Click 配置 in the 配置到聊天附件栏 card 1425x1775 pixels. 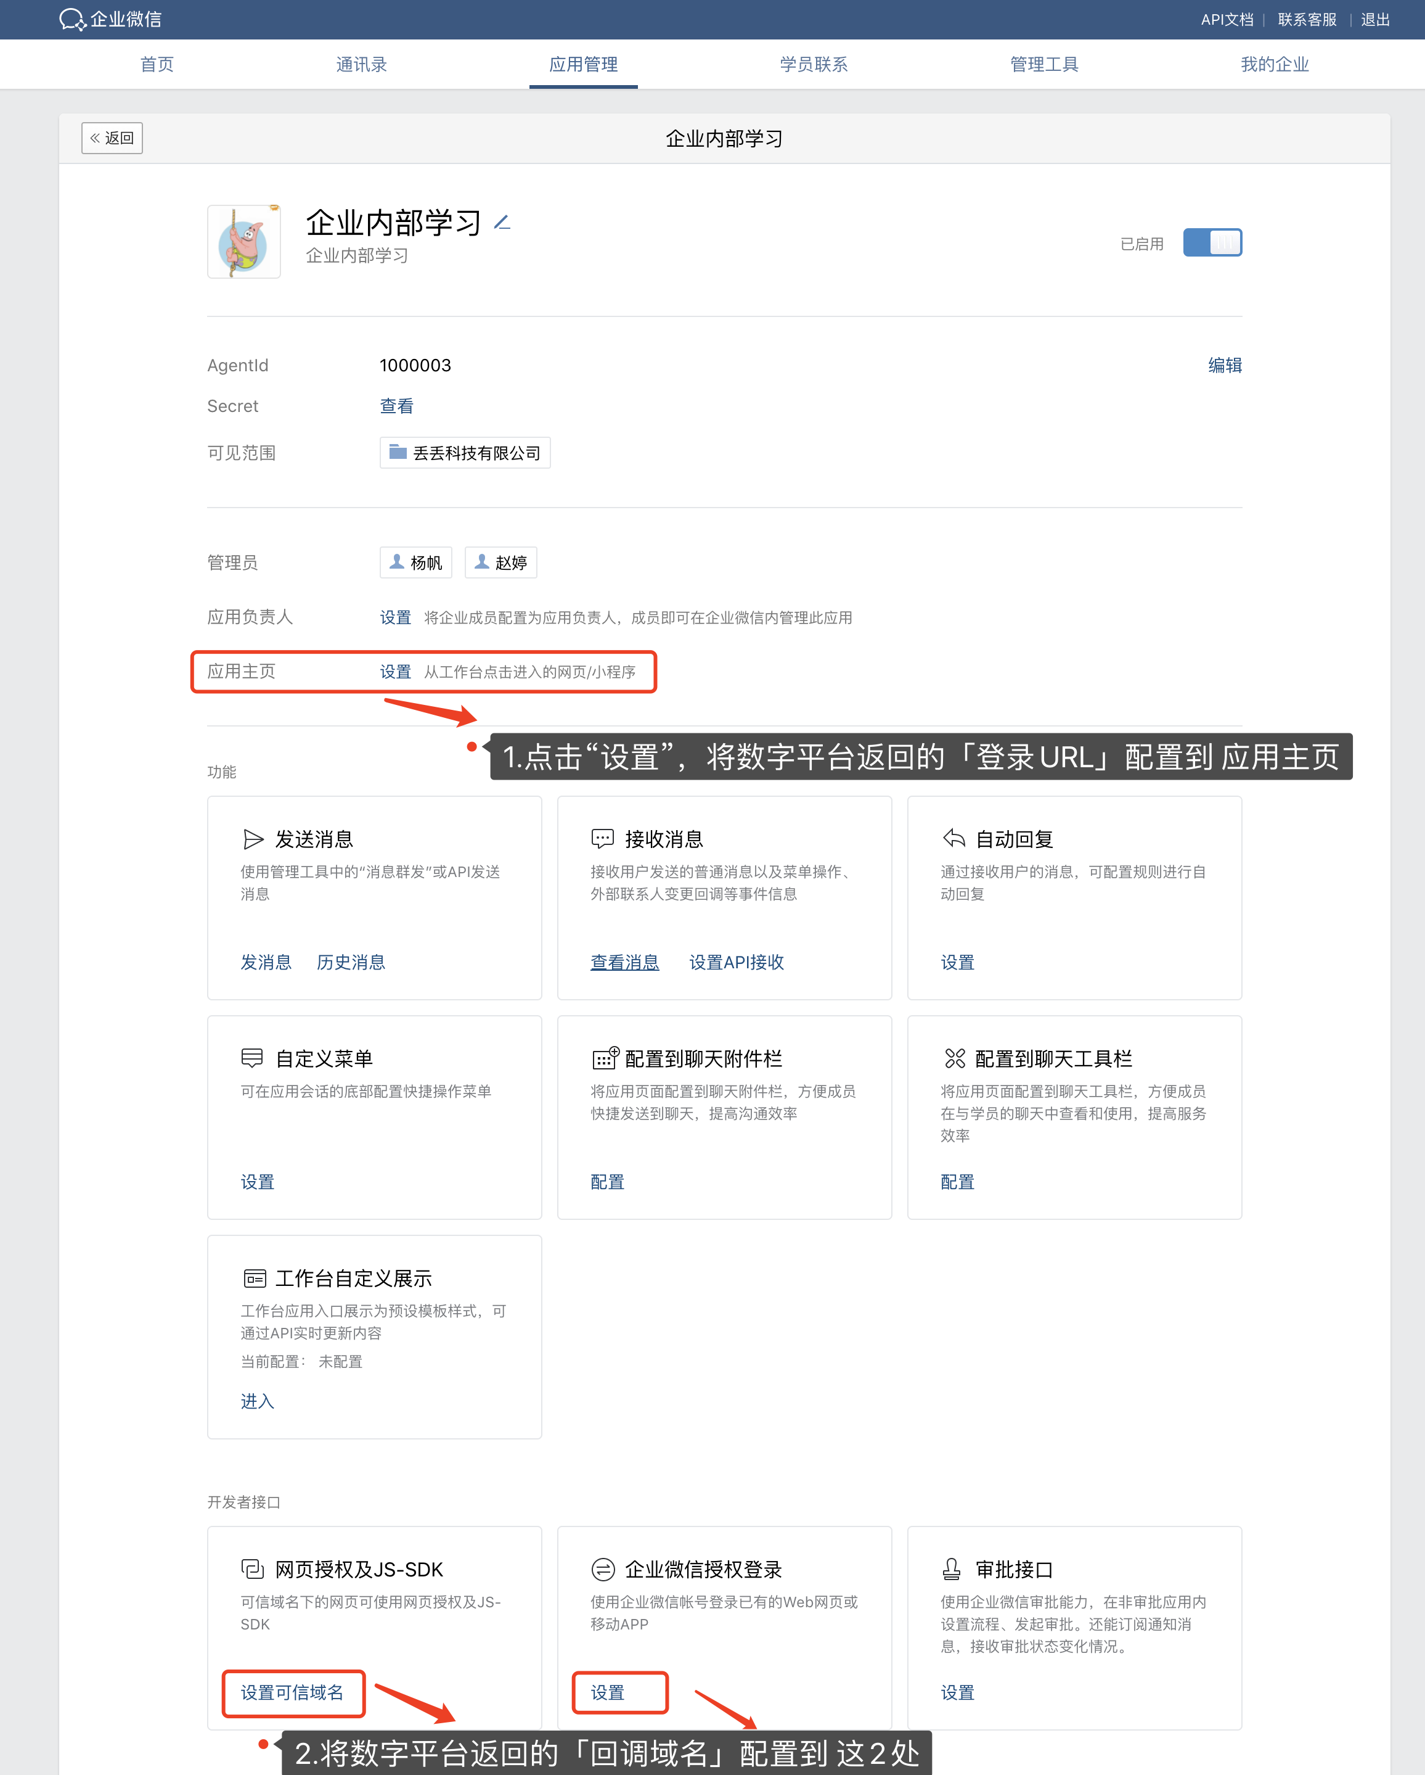pyautogui.click(x=607, y=1182)
